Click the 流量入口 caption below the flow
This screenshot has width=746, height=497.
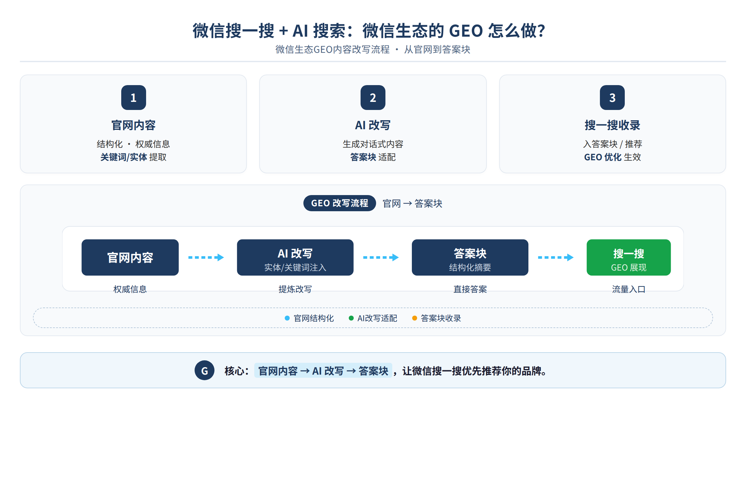(x=629, y=289)
